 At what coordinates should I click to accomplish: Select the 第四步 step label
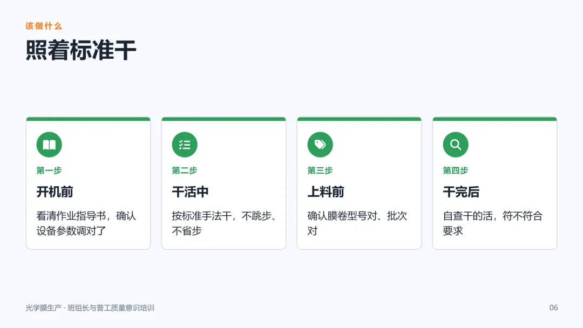[456, 170]
